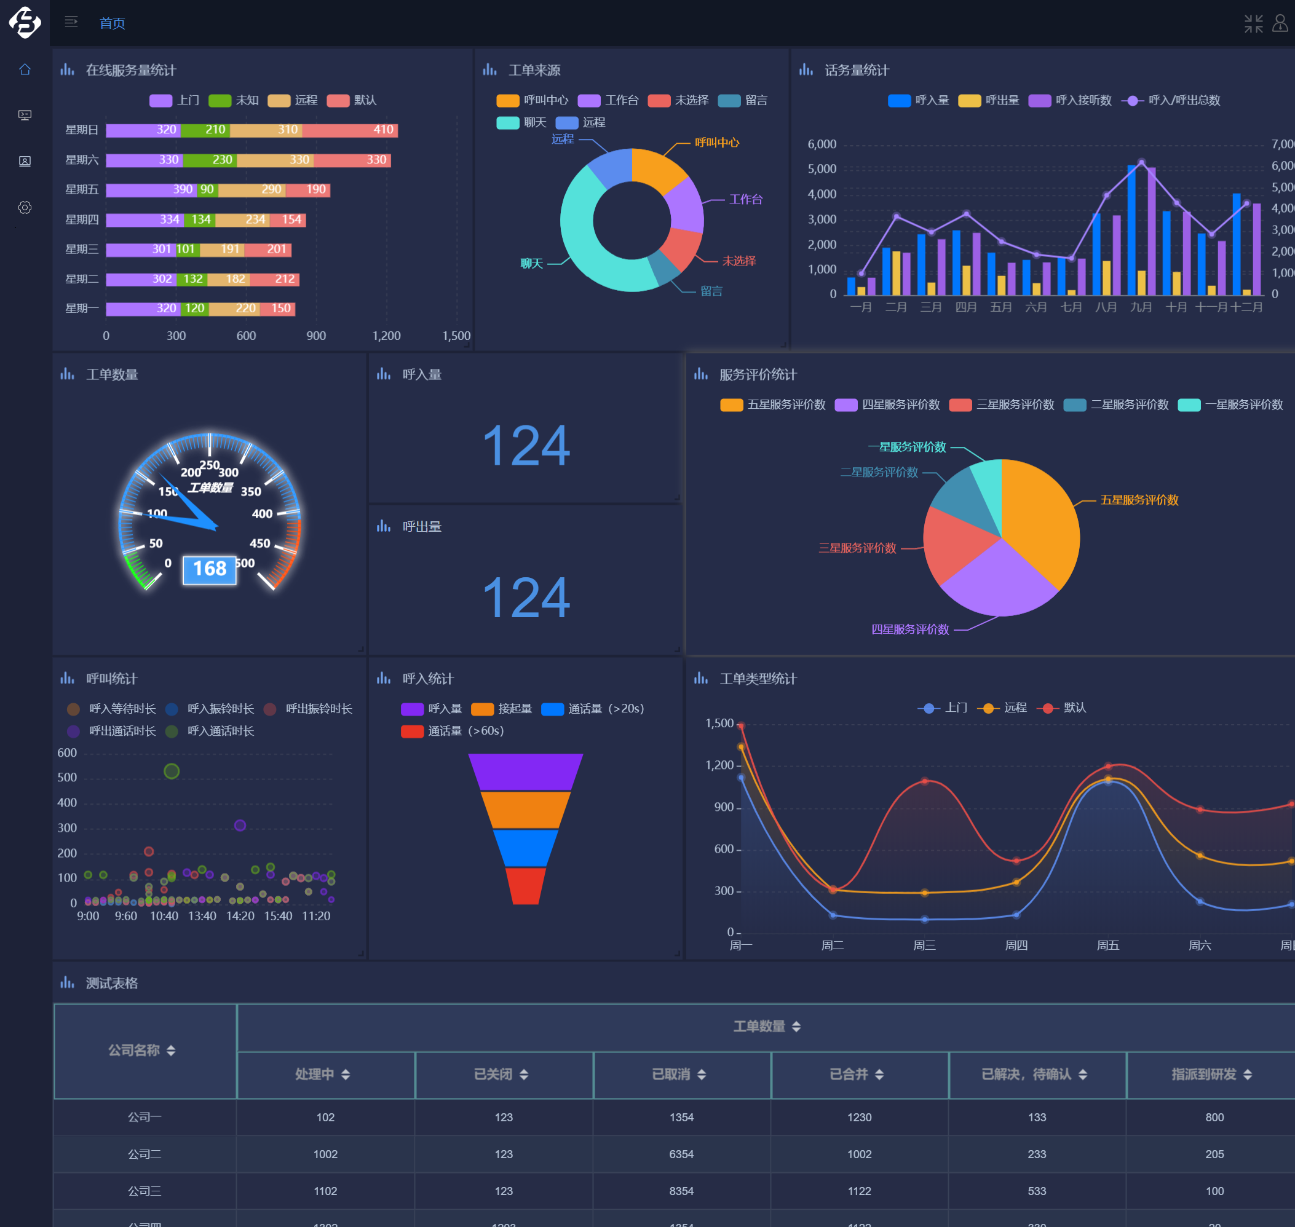Open the user card icon in sidebar

pyautogui.click(x=25, y=161)
